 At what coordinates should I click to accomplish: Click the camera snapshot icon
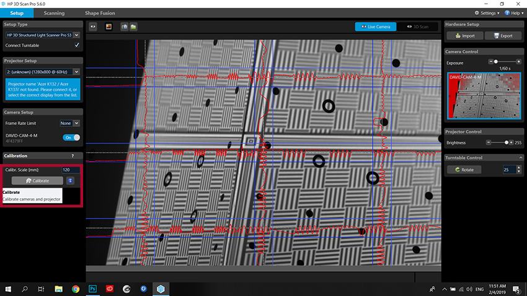[x=125, y=27]
